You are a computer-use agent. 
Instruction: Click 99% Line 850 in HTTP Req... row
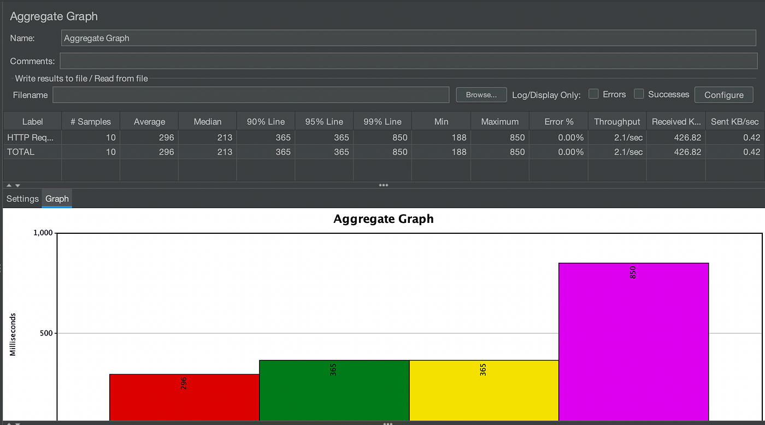pos(382,138)
